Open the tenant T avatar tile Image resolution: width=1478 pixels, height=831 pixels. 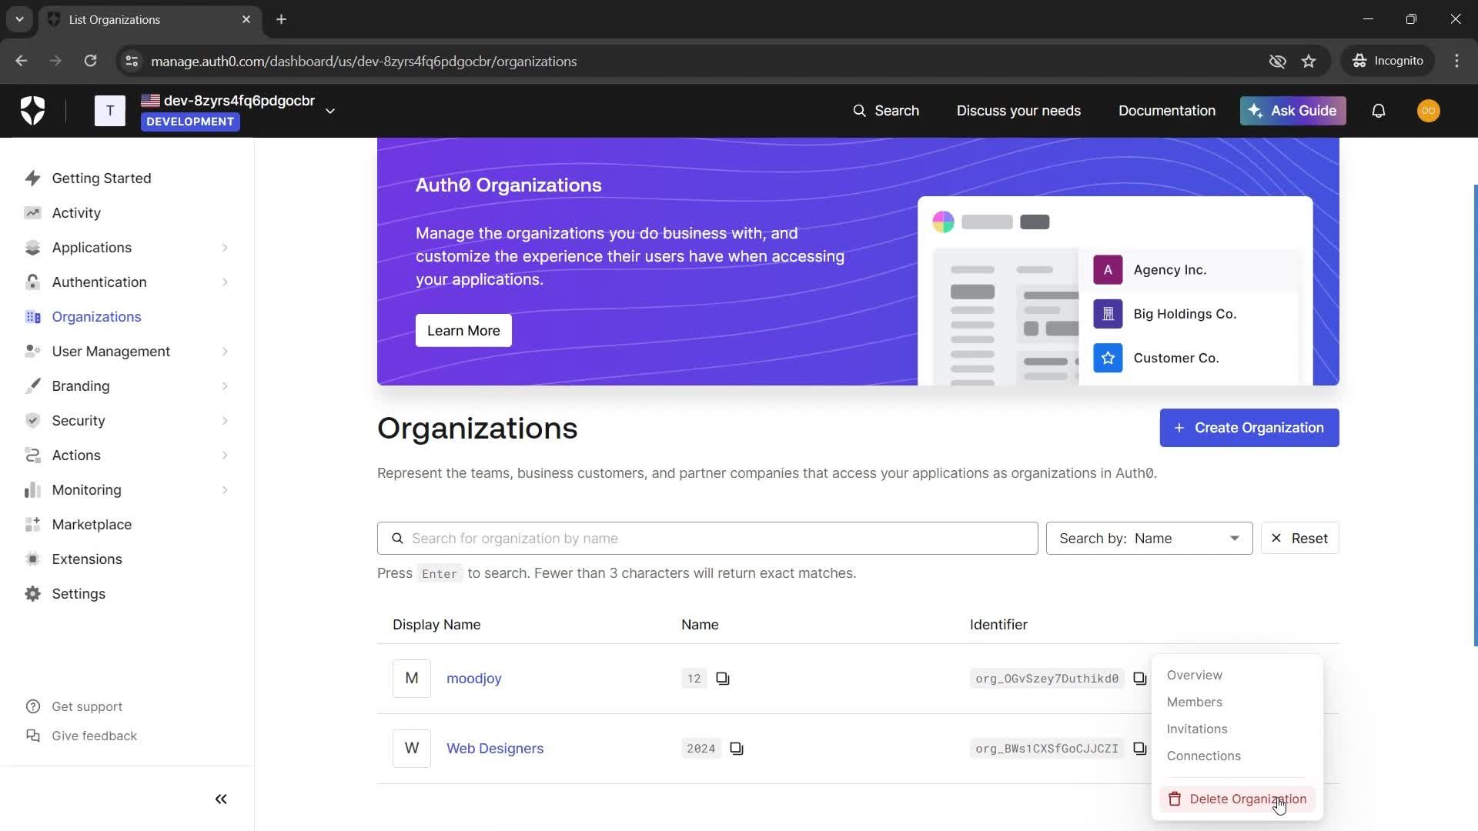tap(110, 111)
